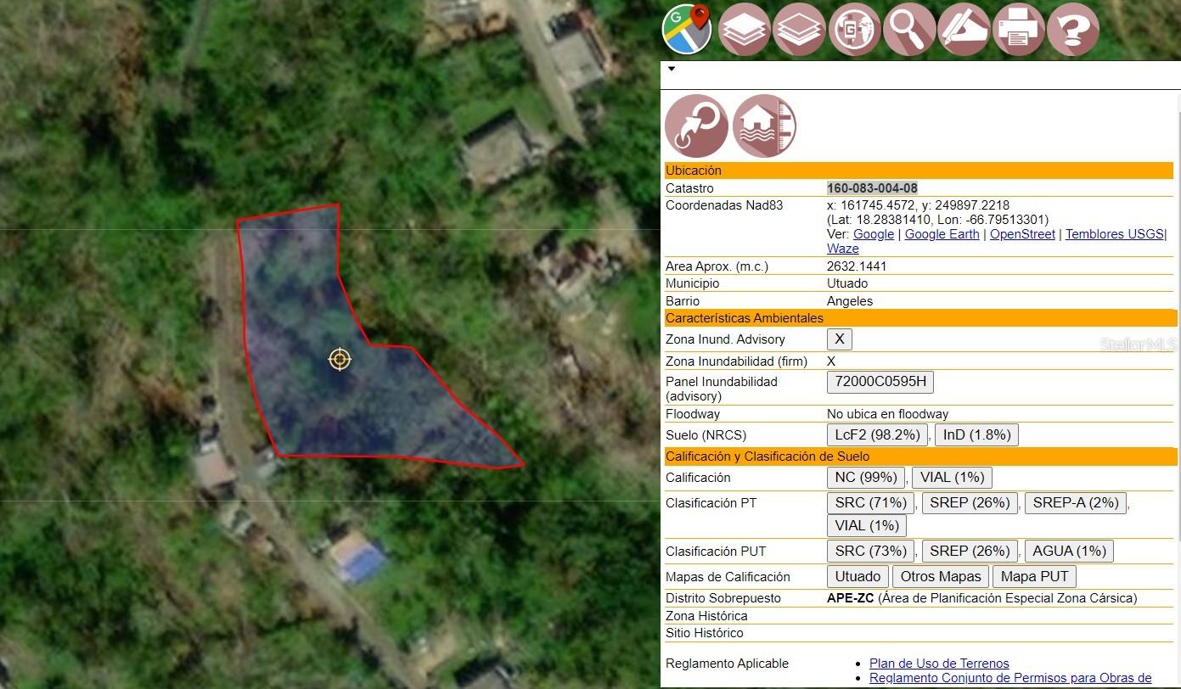1181x689 pixels.
Task: Click the 72000C0595H flood panel button
Action: pyautogui.click(x=880, y=382)
